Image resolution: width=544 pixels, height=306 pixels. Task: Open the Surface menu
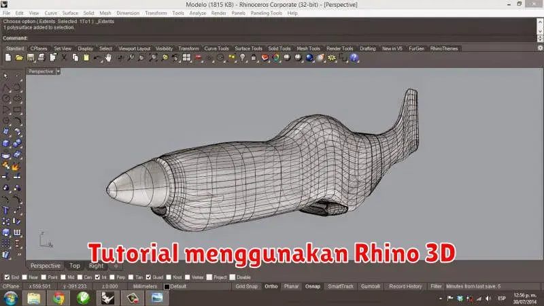(70, 13)
